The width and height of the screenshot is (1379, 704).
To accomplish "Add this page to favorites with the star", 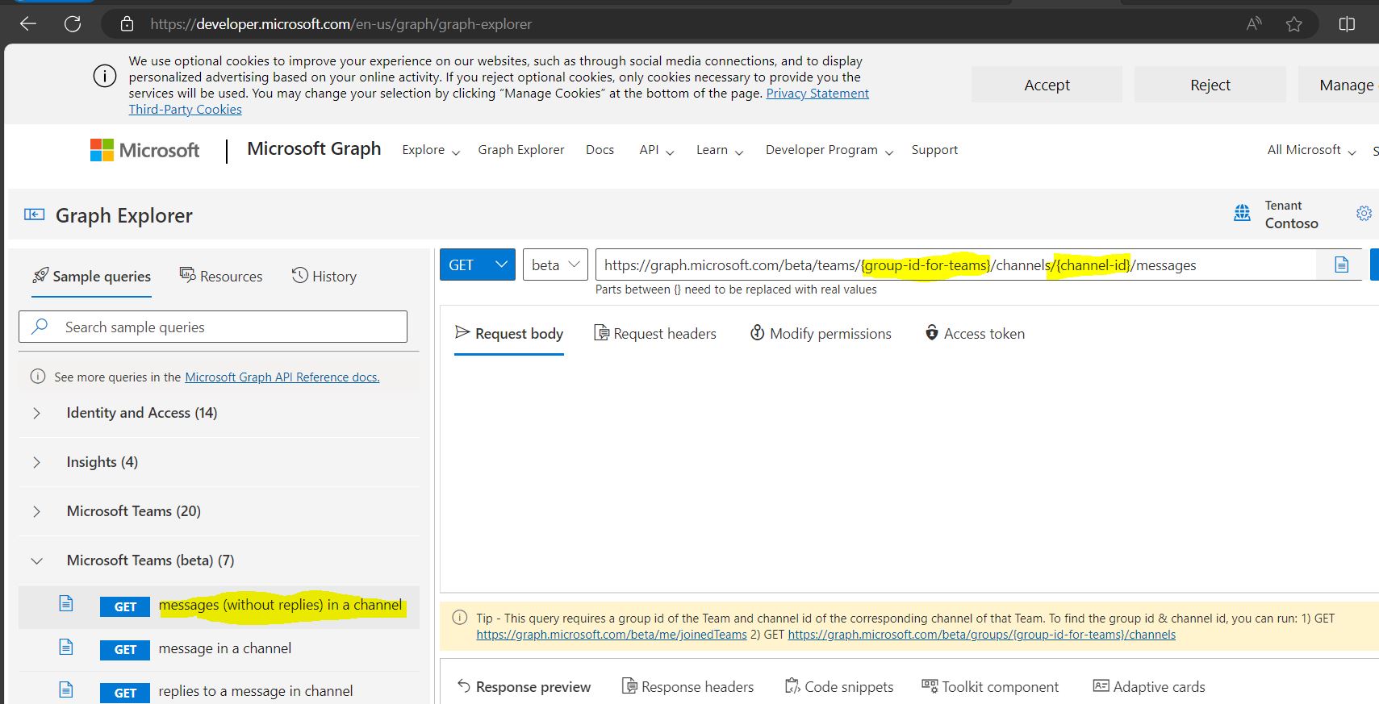I will click(1294, 24).
